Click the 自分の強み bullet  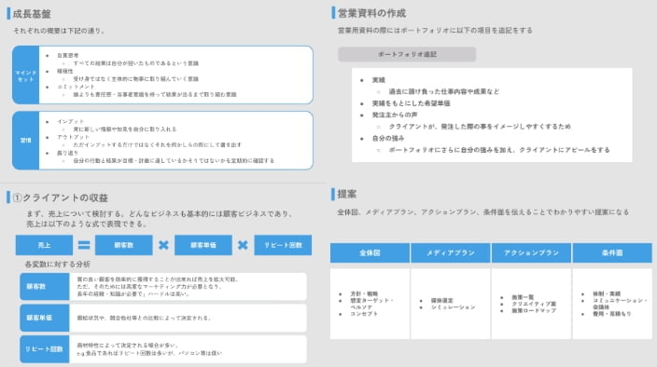[388, 138]
